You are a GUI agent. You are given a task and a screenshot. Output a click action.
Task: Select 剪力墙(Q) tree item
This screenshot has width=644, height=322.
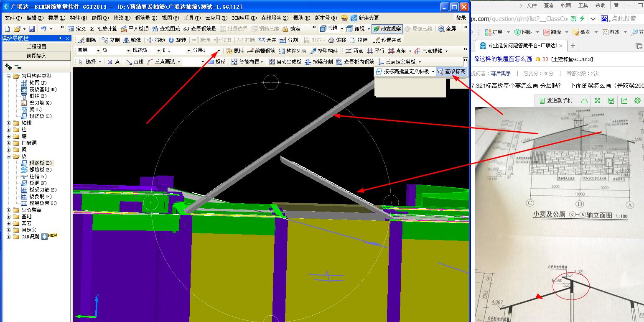point(41,103)
